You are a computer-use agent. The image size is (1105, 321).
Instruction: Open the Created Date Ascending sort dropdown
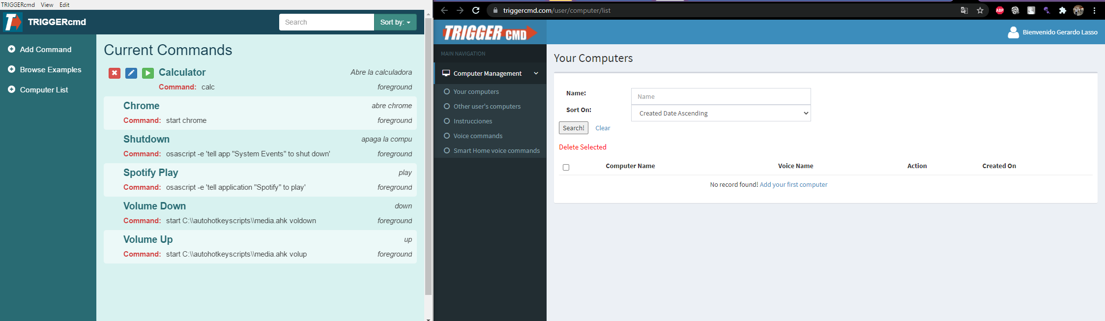(x=721, y=113)
